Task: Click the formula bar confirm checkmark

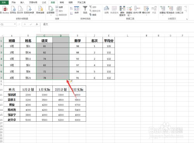Action: tap(31, 24)
